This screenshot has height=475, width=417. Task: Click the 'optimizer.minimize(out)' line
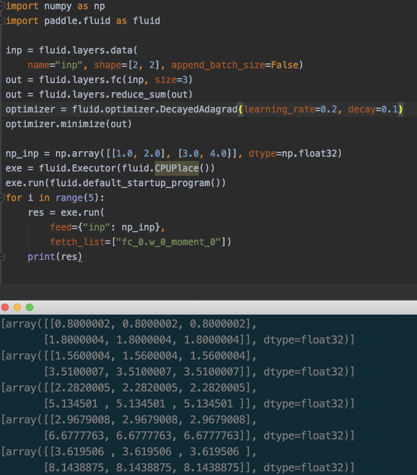click(69, 124)
